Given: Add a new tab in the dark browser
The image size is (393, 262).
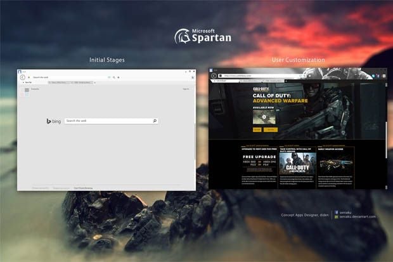Looking at the screenshot, I should (x=286, y=81).
